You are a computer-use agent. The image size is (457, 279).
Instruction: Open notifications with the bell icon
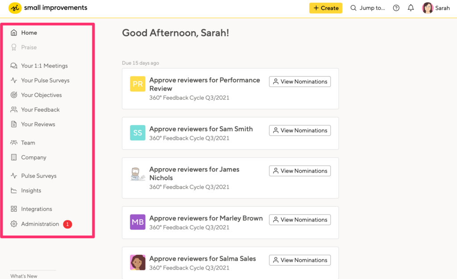(x=411, y=8)
